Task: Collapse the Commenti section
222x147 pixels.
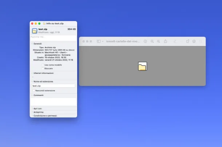Action: (32, 95)
